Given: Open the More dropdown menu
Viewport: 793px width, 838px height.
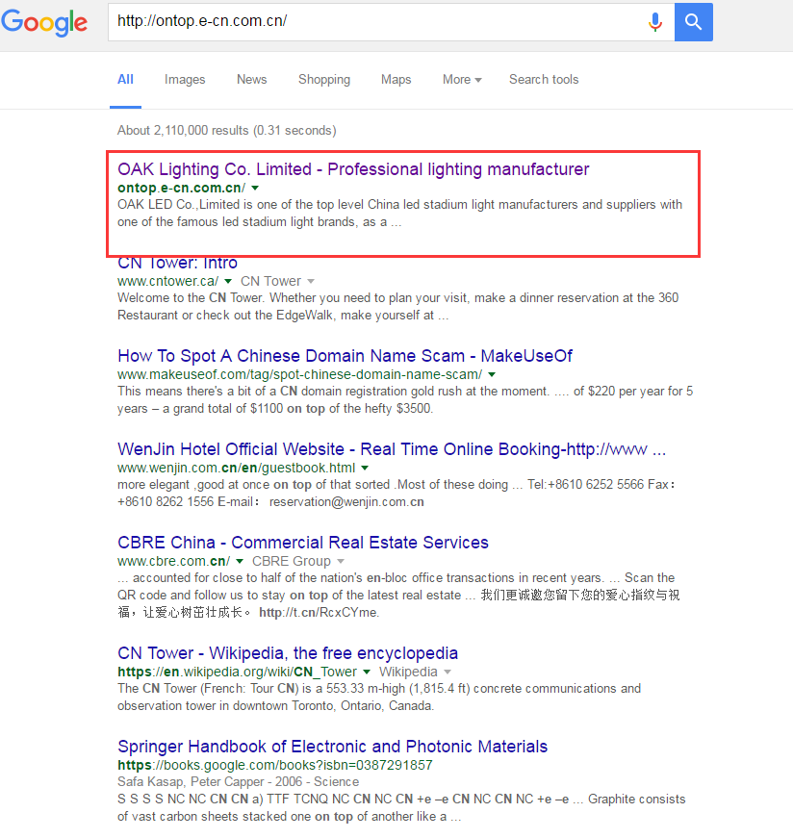Looking at the screenshot, I should click(x=462, y=80).
